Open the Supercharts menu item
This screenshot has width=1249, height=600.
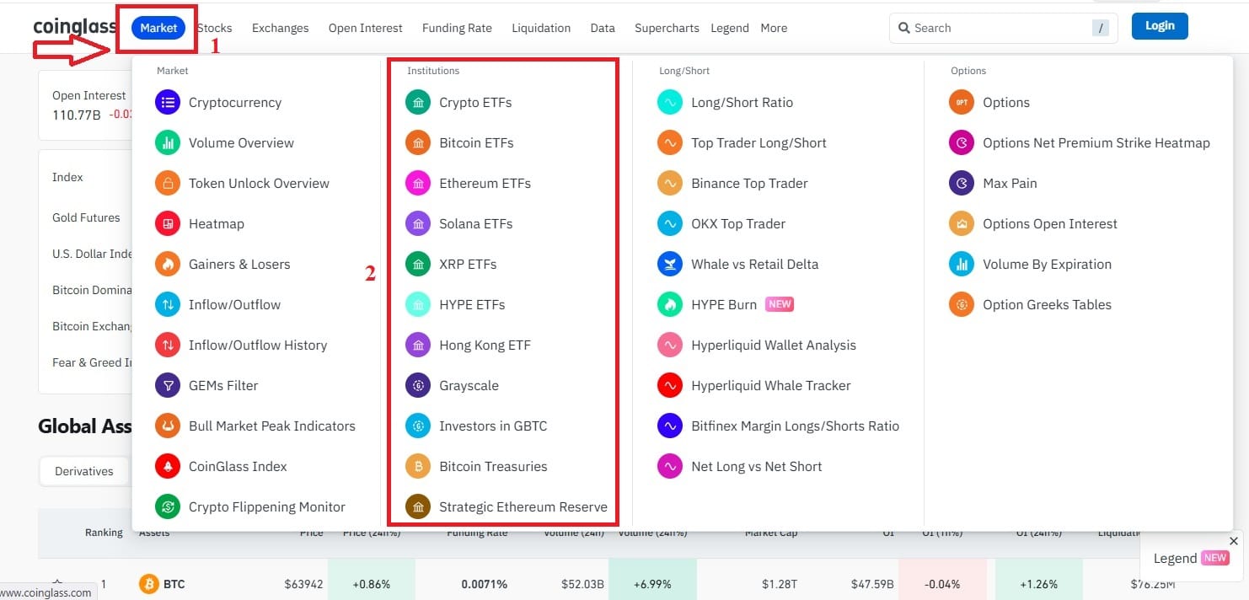667,28
